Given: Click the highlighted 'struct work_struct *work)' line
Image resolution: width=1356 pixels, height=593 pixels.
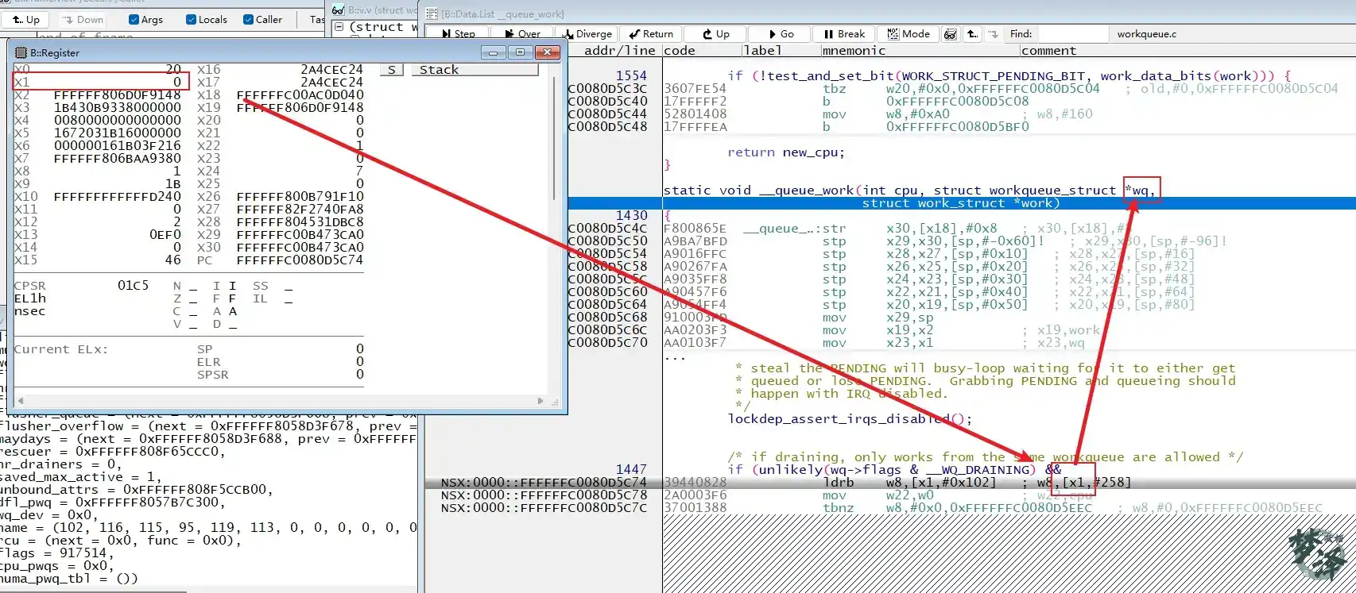Looking at the screenshot, I should pyautogui.click(x=961, y=202).
